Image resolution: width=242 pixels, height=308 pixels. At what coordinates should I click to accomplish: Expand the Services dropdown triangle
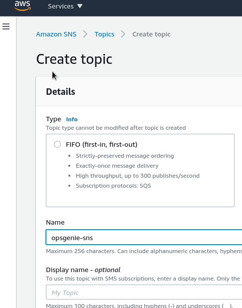coord(80,6)
